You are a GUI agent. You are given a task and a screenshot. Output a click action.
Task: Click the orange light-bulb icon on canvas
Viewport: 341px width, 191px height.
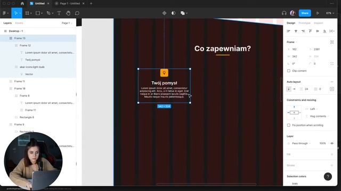tap(164, 73)
